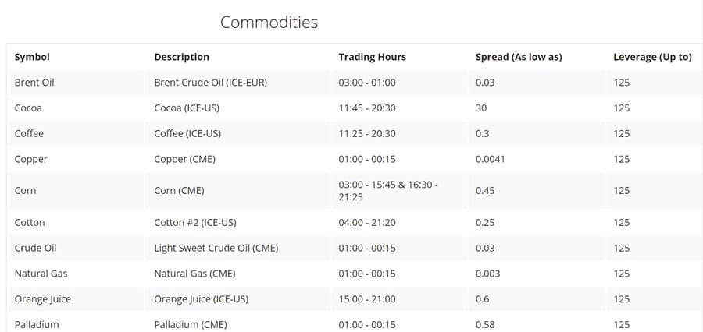Click Brent Crude Oil (ICE-EUR) description
This screenshot has width=703, height=332.
tap(211, 83)
